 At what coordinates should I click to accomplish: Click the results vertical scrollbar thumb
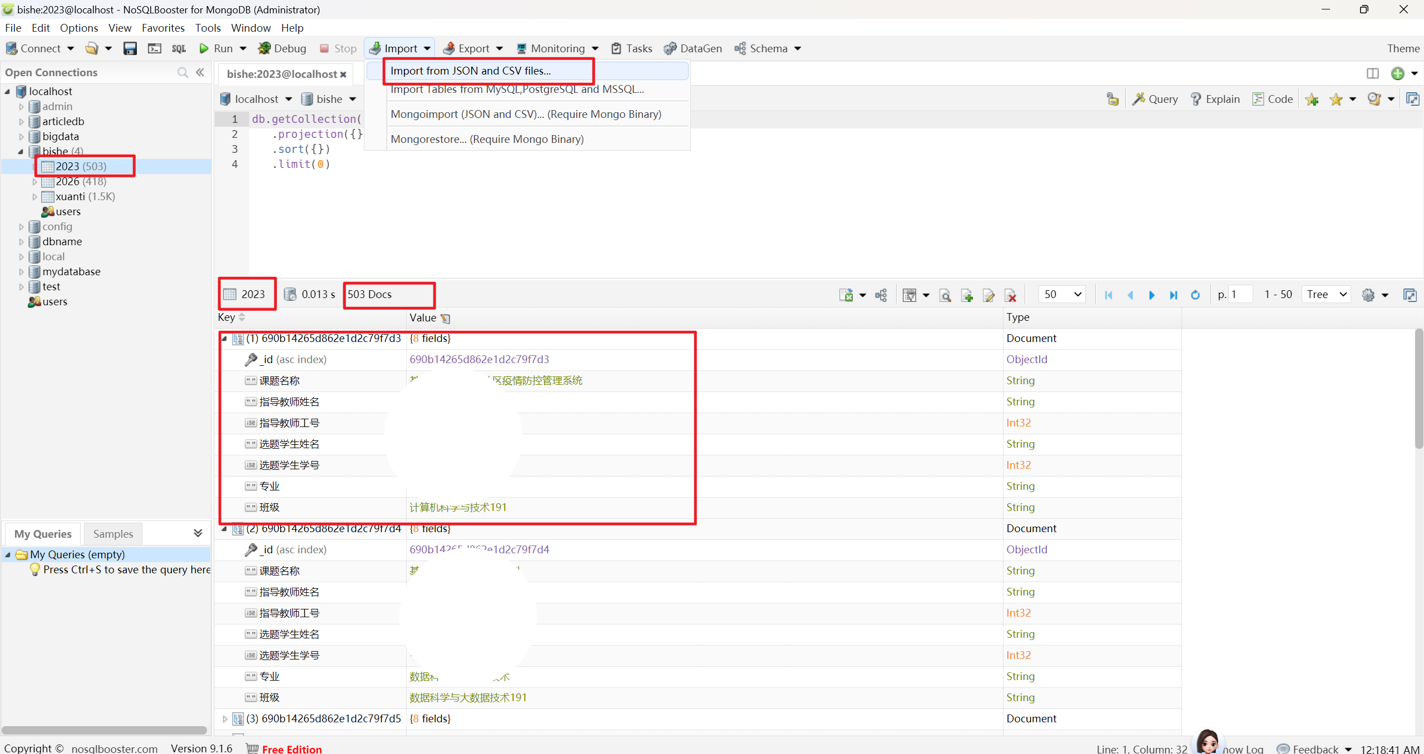1418,389
